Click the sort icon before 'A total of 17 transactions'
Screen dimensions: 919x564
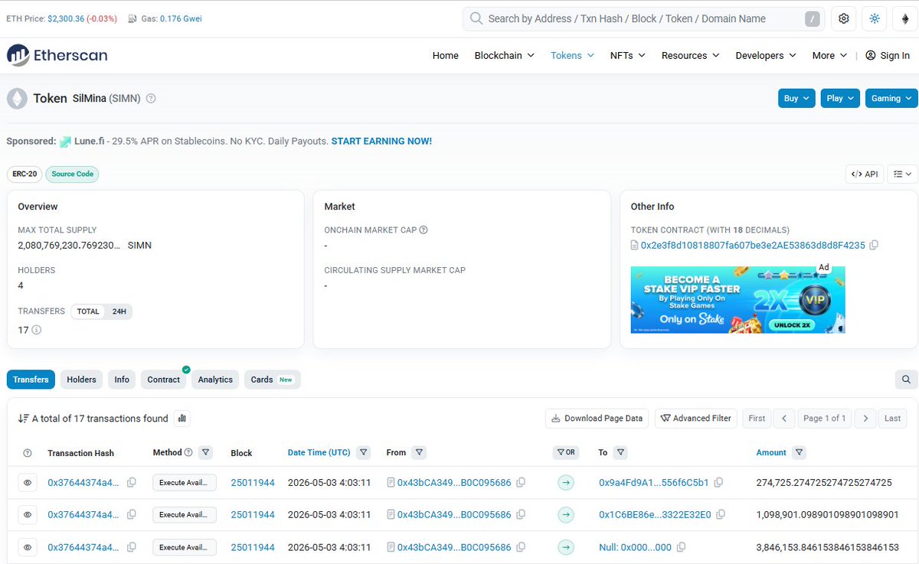24,419
